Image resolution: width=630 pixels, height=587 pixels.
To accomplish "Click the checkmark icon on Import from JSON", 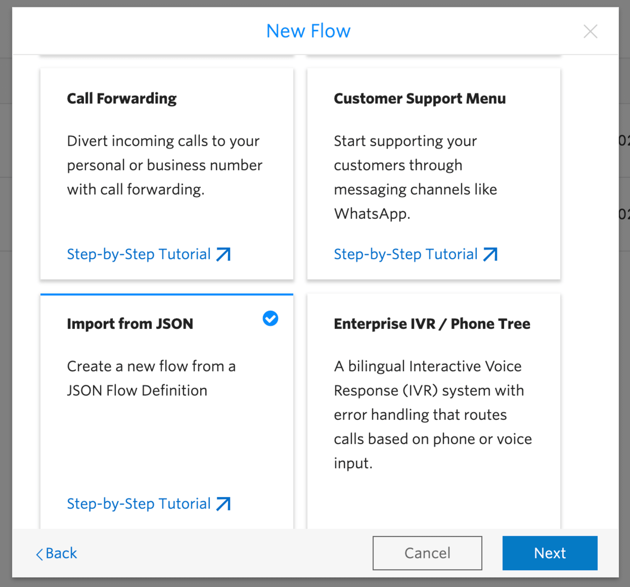I will coord(271,318).
